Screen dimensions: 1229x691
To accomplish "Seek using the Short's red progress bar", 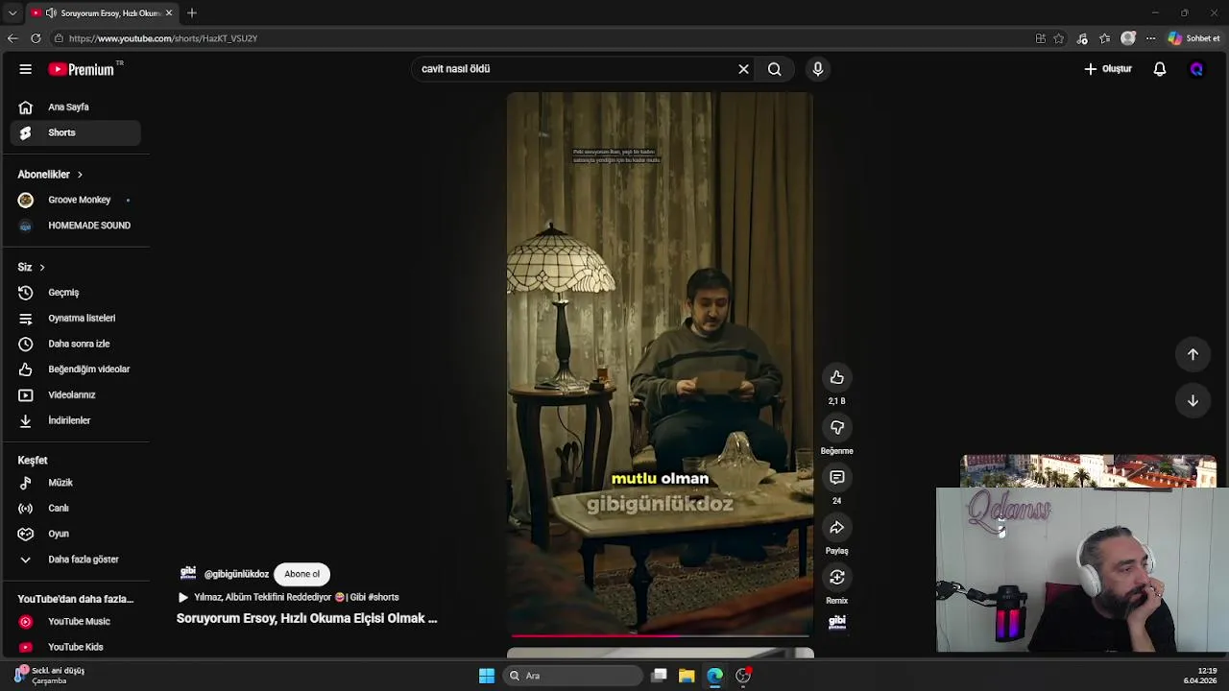I will (x=661, y=635).
